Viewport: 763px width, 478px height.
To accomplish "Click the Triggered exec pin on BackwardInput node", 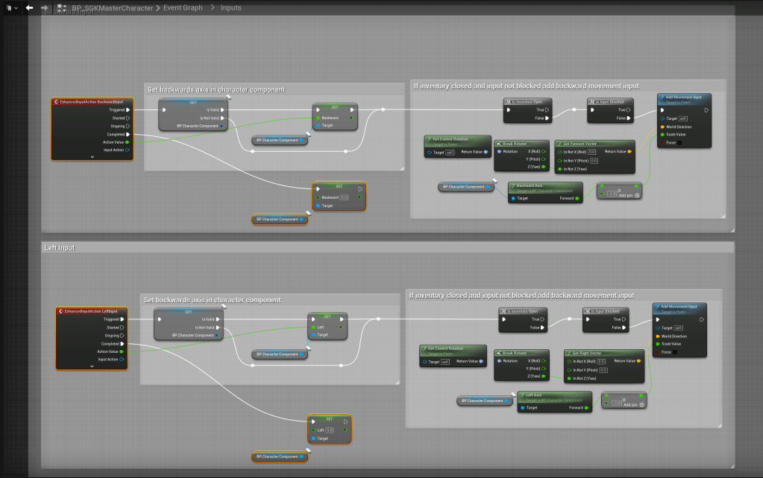I will coord(128,109).
